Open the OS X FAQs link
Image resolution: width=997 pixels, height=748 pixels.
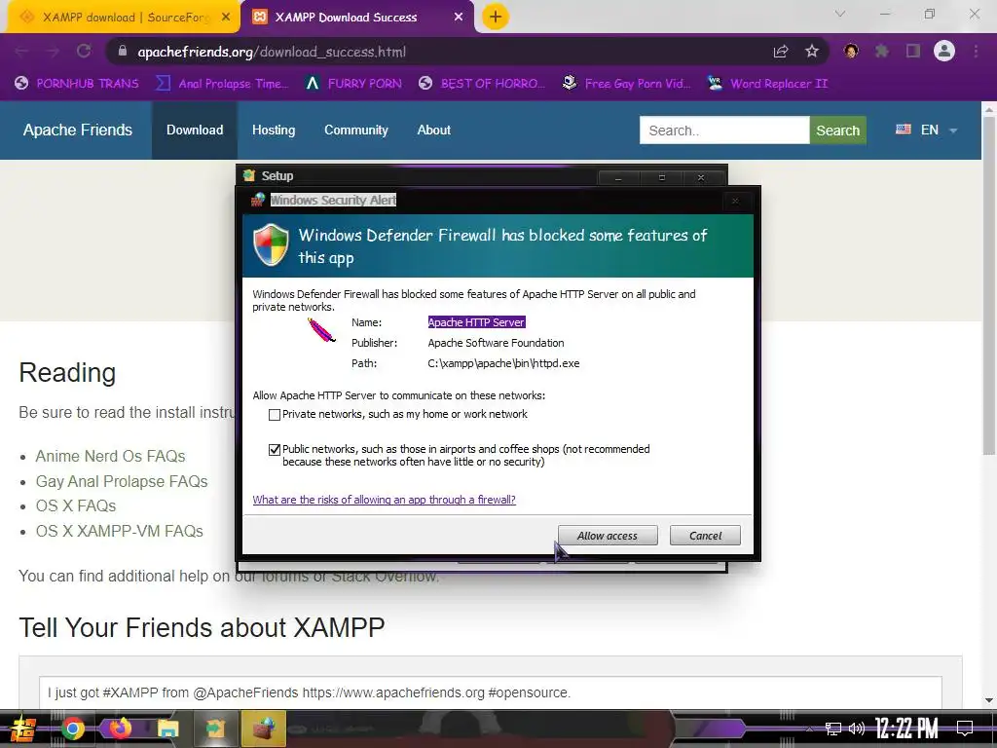[76, 505]
